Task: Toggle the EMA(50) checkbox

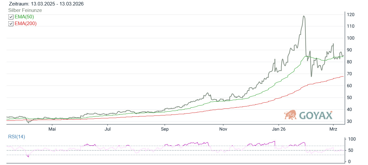Action: click(11, 17)
